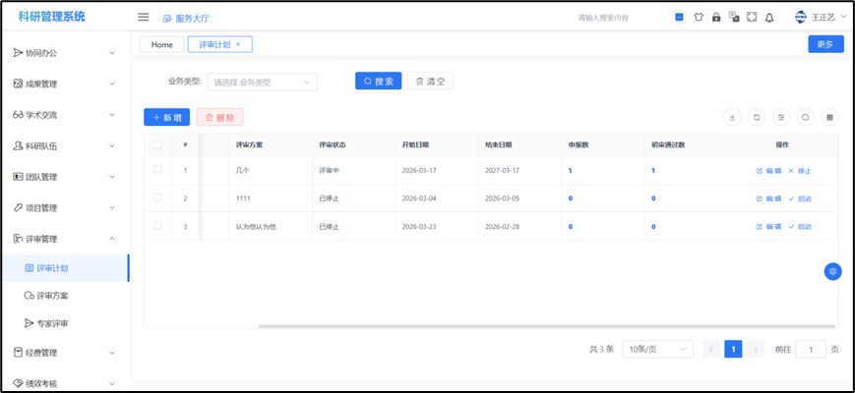Toggle the select-all header checkbox

(x=157, y=144)
